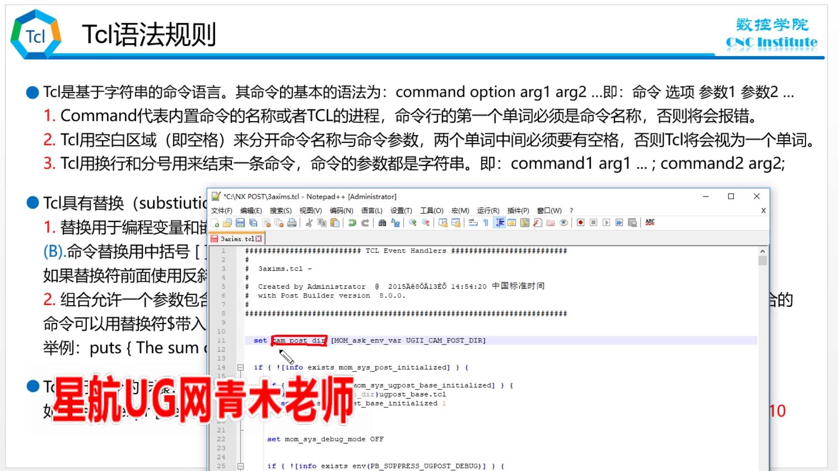
Task: Toggle the word wrap toolbar button
Action: click(x=473, y=223)
